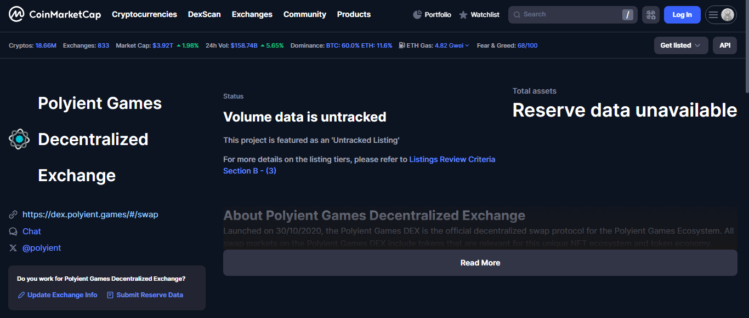Click the API button
Image resolution: width=749 pixels, height=318 pixels.
pyautogui.click(x=725, y=45)
